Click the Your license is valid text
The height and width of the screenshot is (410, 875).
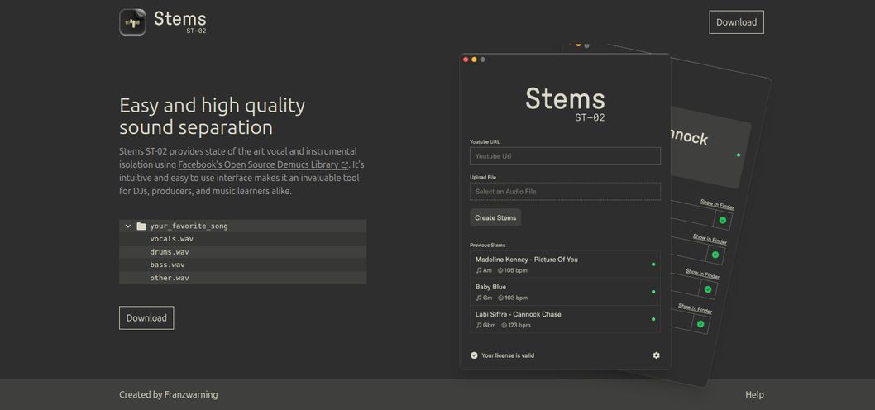click(x=508, y=355)
